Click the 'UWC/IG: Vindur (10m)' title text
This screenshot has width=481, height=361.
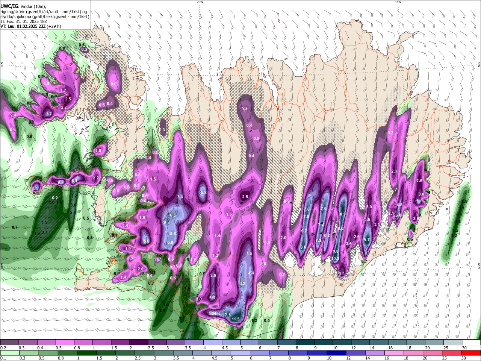pyautogui.click(x=23, y=6)
